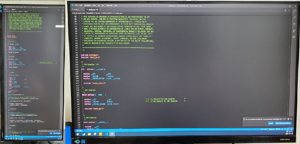Click the notifications bell in the status bar
Viewport: 300px width, 144px height.
[x=292, y=129]
